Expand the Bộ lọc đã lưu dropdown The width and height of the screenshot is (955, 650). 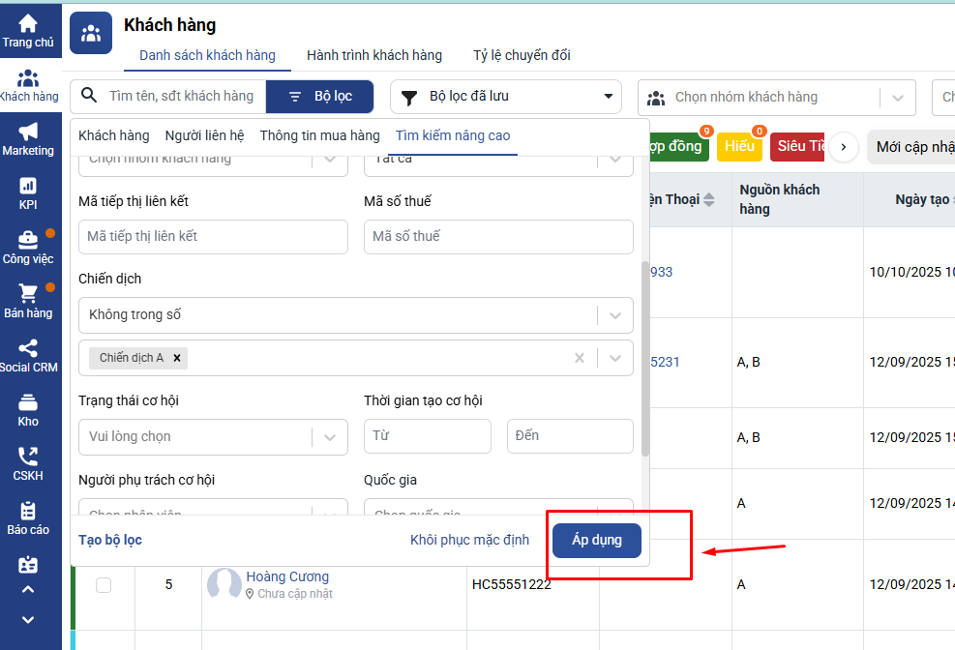(x=609, y=97)
